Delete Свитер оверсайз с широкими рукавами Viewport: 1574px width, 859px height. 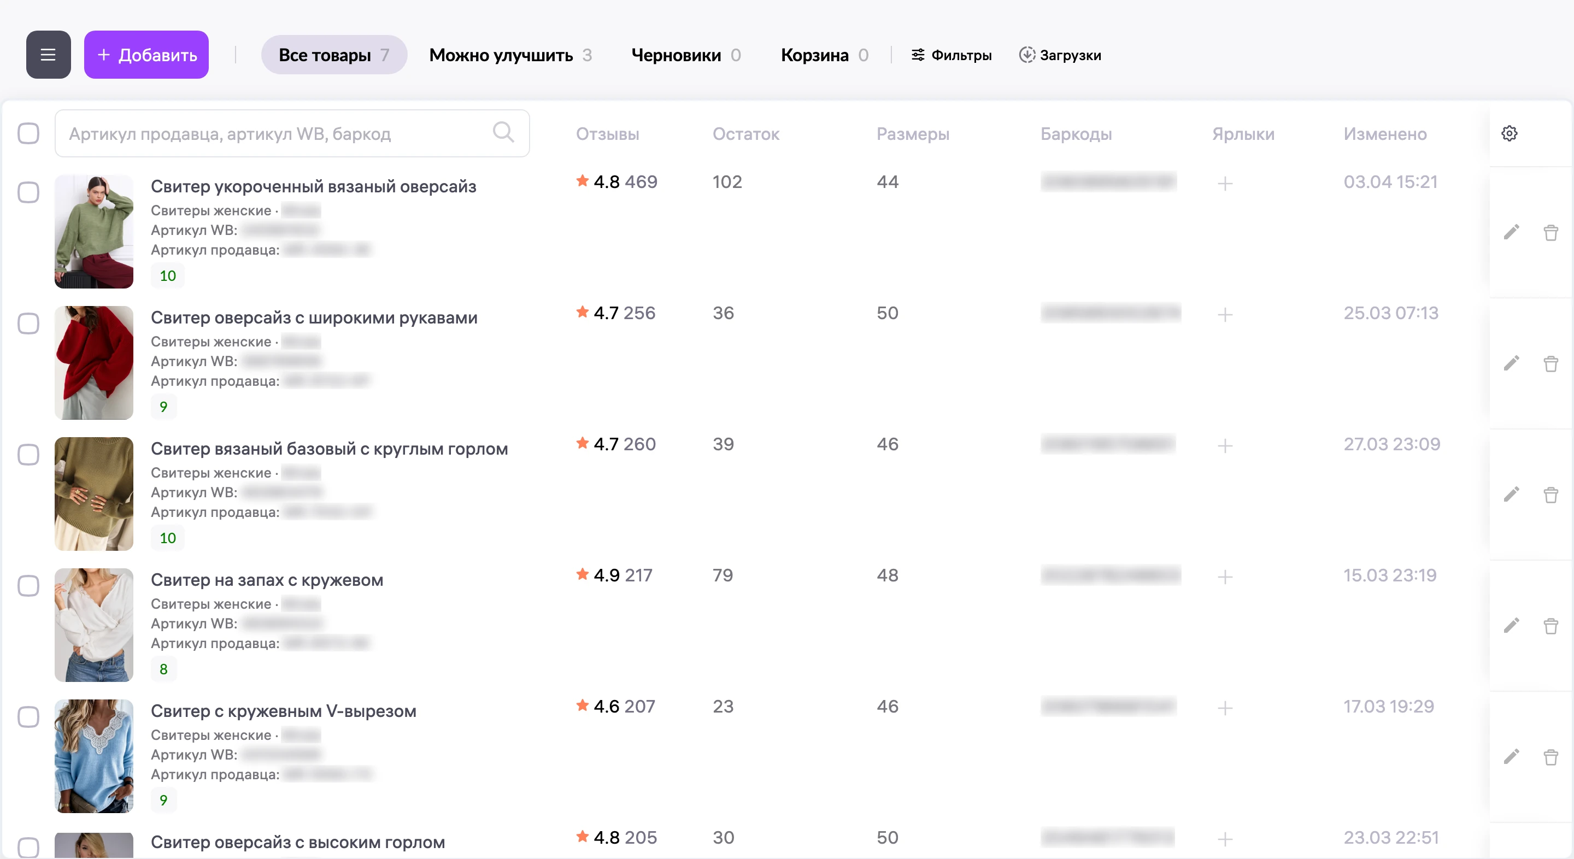click(1551, 363)
